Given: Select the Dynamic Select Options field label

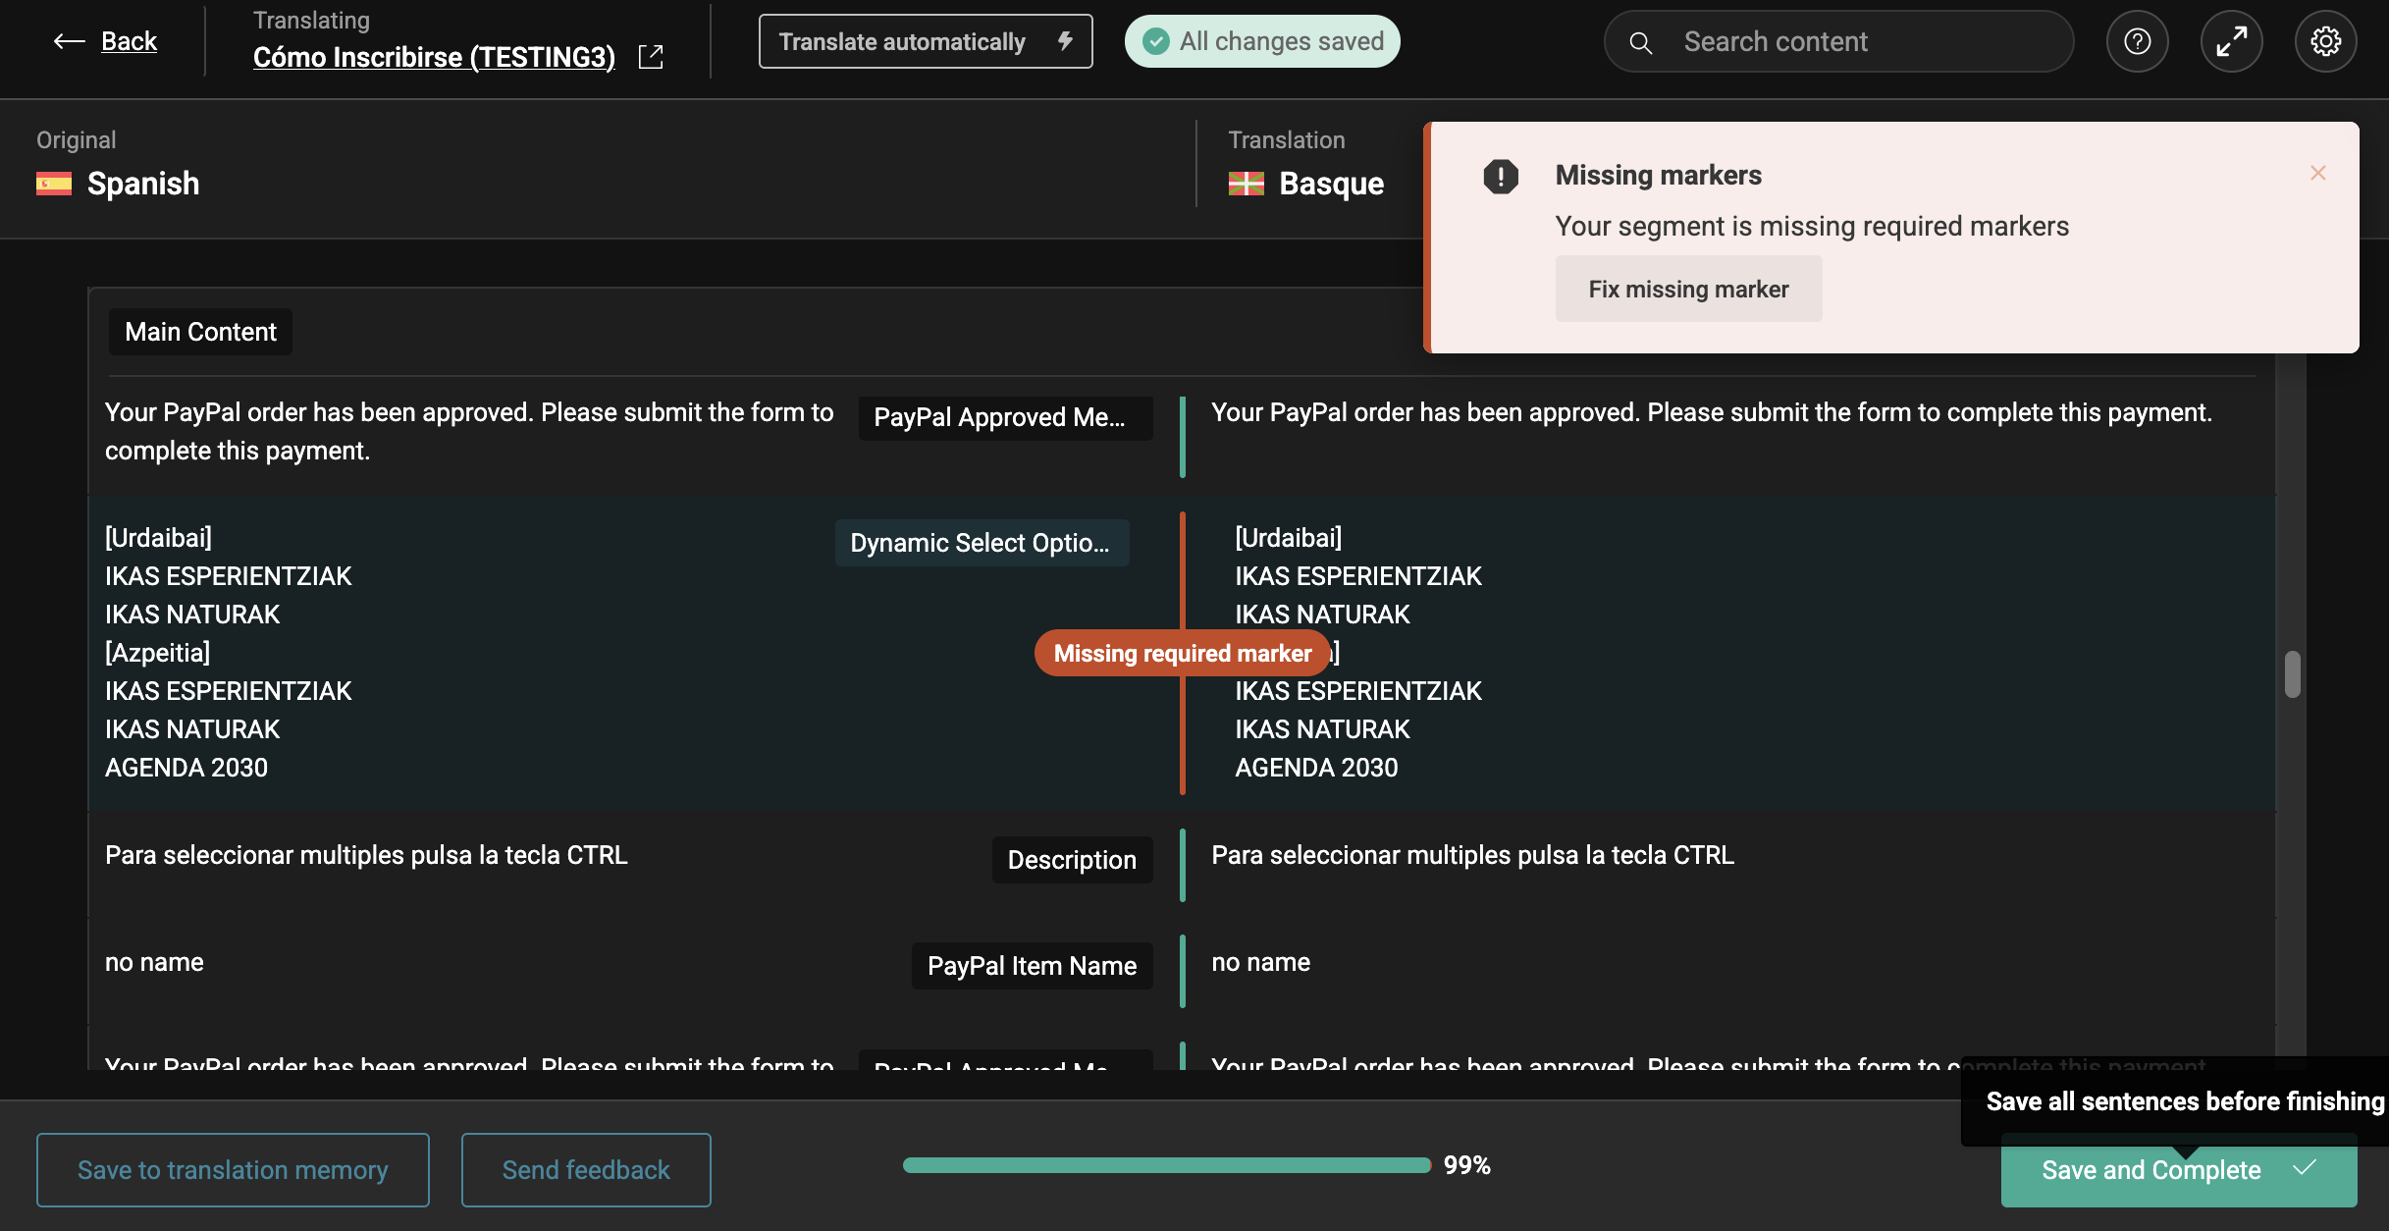Looking at the screenshot, I should [981, 543].
